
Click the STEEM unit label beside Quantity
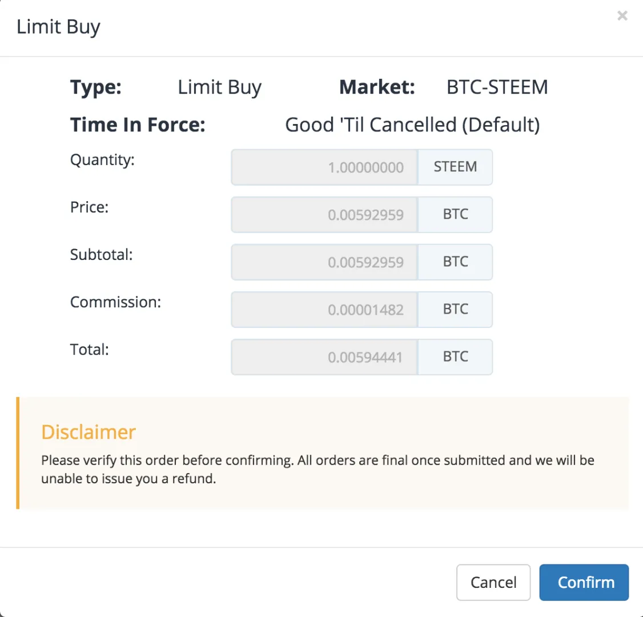[455, 167]
